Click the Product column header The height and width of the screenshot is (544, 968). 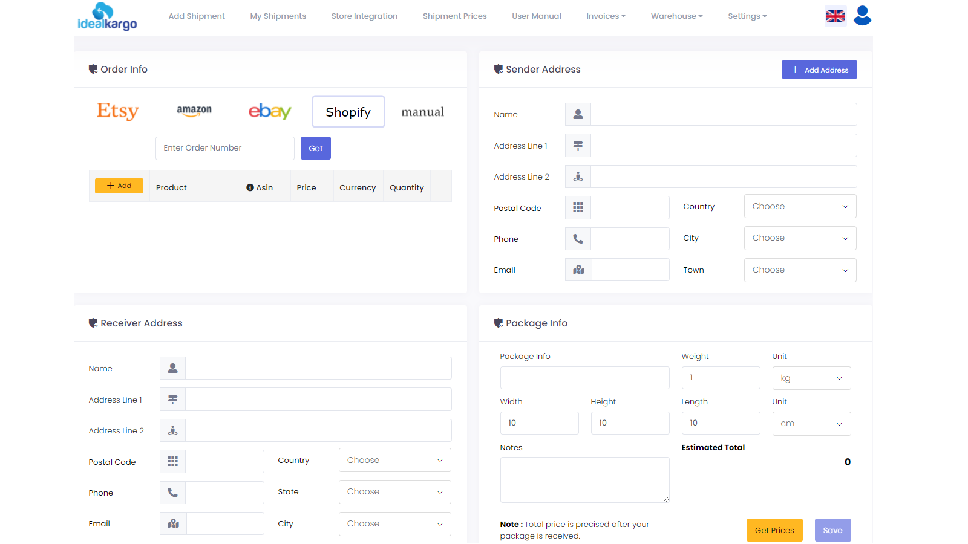171,187
